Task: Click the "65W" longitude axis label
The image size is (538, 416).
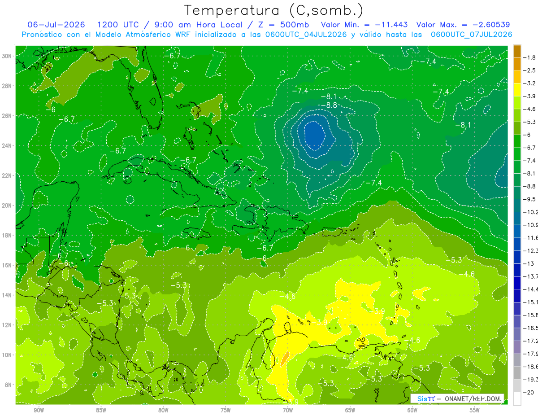Action: click(350, 410)
